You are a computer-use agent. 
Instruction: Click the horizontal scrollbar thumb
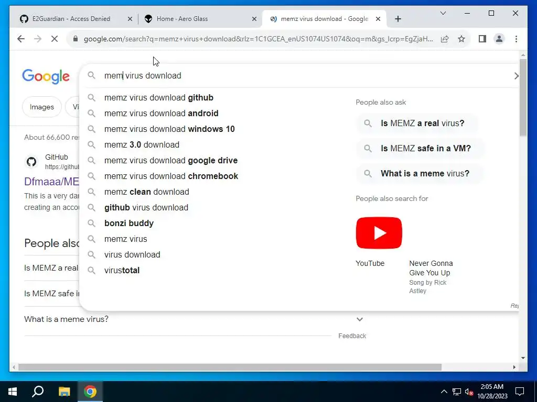[230, 367]
